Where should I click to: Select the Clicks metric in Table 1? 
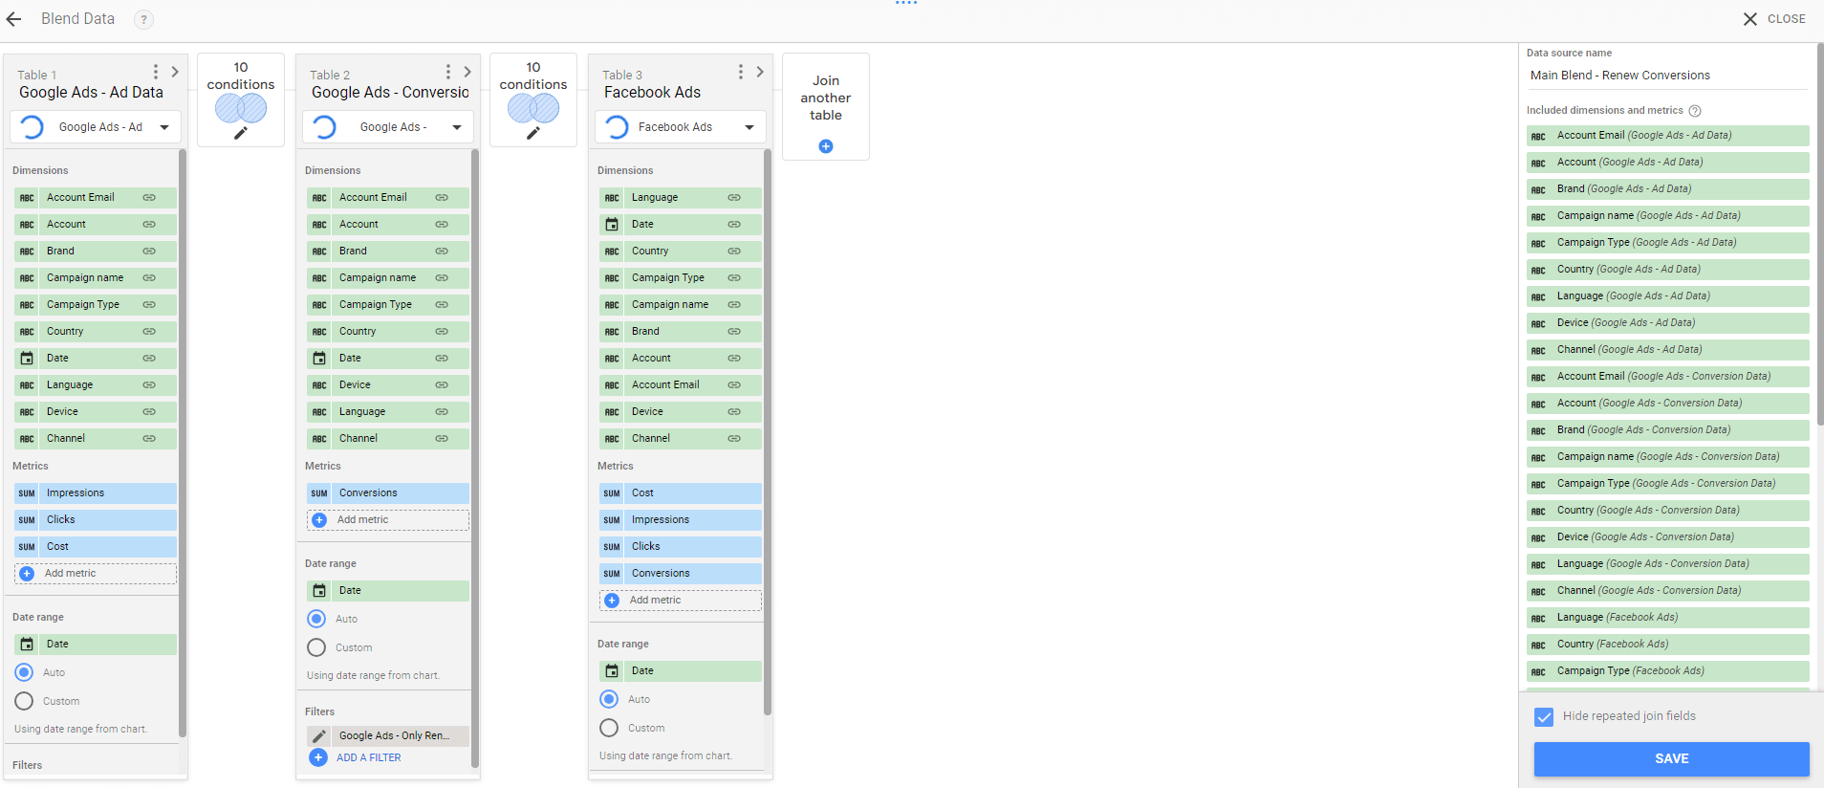[x=96, y=520]
